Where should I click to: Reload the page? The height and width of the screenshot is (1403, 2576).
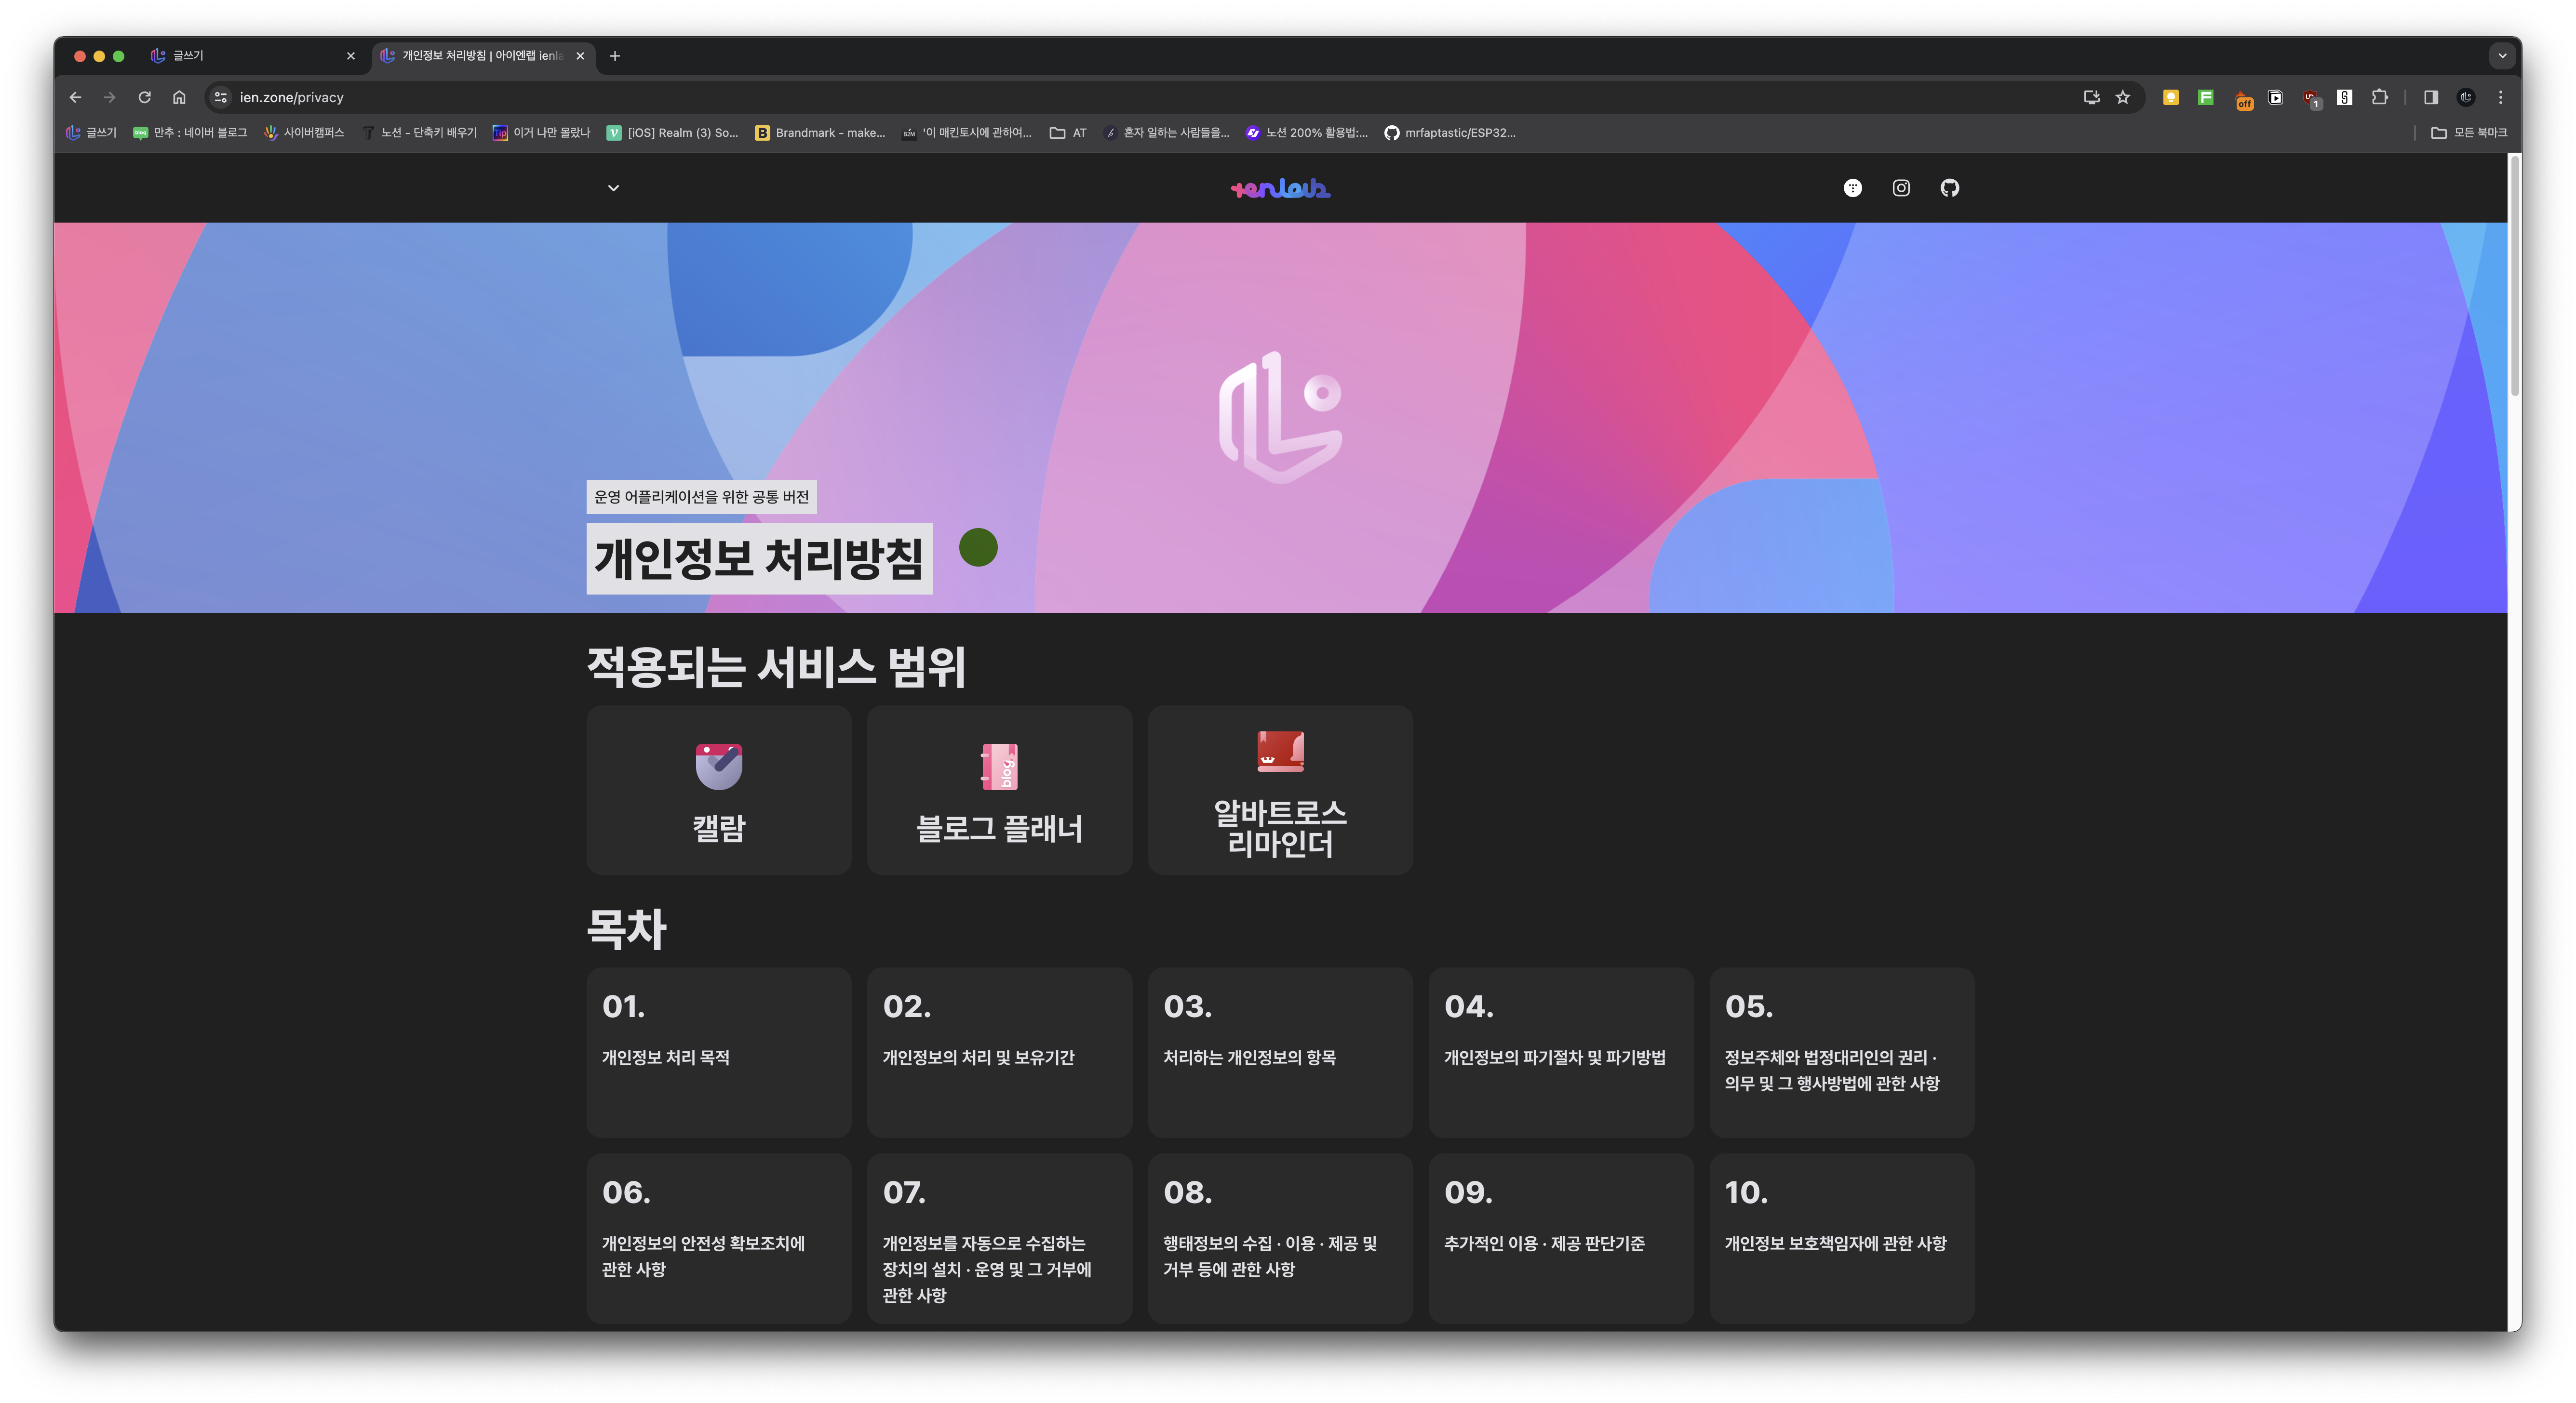coord(144,97)
